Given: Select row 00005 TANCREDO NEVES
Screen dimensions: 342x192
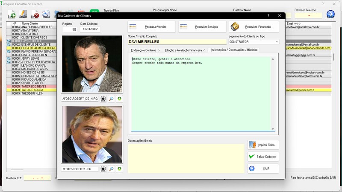Looking at the screenshot, I should click(x=32, y=87).
